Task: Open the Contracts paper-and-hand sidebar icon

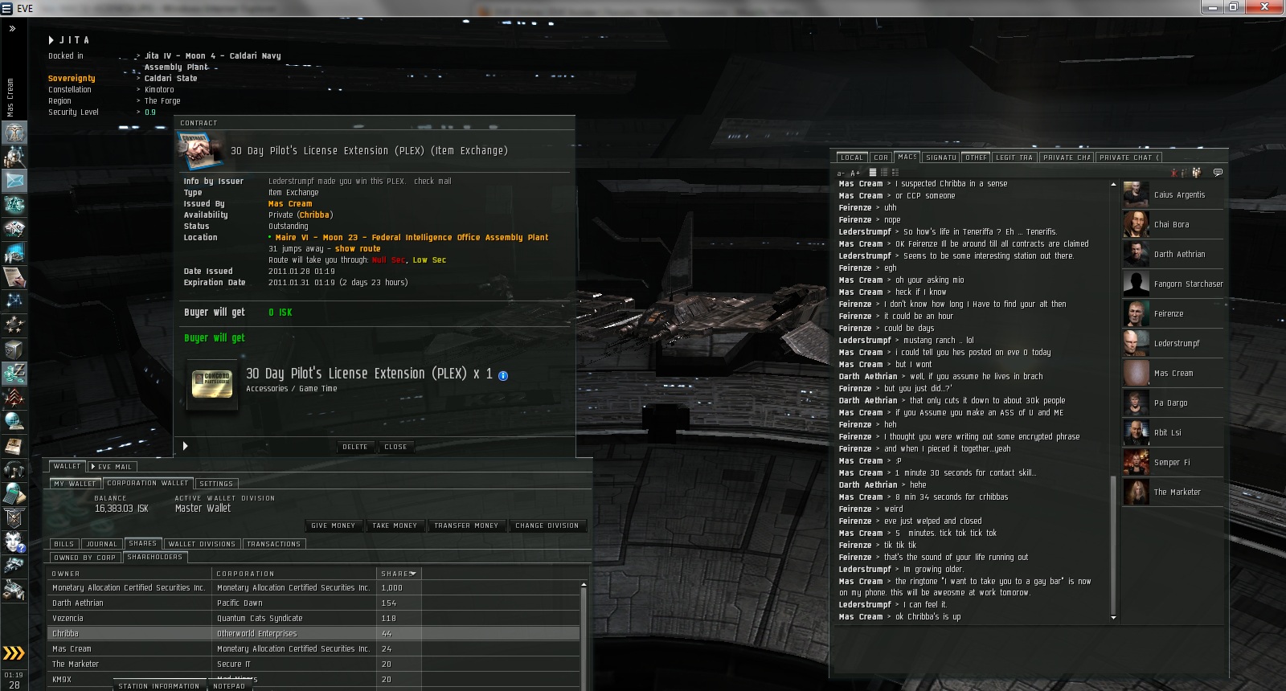Action: (14, 277)
